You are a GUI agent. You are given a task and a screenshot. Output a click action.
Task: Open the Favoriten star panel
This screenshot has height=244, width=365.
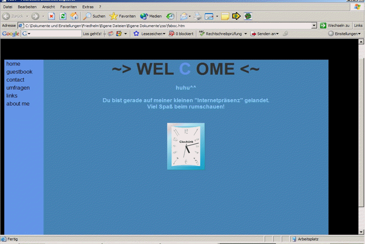[123, 16]
